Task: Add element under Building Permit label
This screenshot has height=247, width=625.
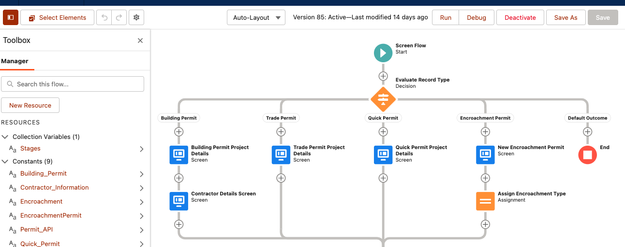Action: [x=179, y=132]
